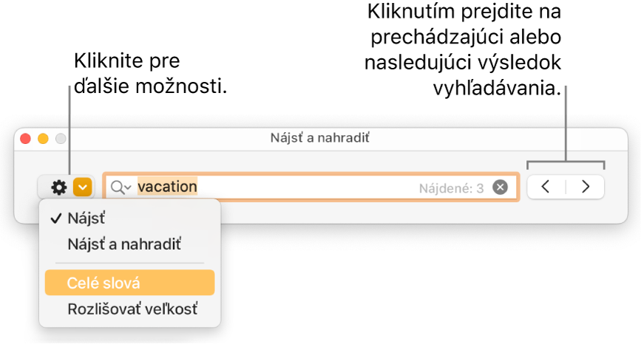Click the gear options icon
The width and height of the screenshot is (641, 344).
click(x=58, y=188)
